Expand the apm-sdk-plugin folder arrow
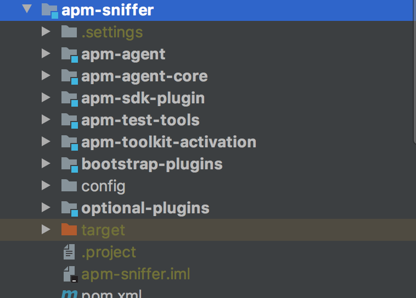The width and height of the screenshot is (416, 298). pyautogui.click(x=46, y=98)
